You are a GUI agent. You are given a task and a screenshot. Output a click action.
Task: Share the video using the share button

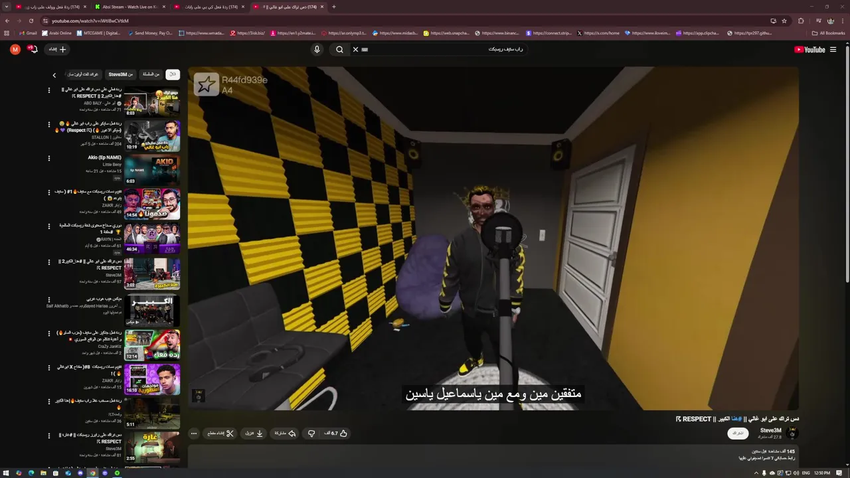point(285,433)
